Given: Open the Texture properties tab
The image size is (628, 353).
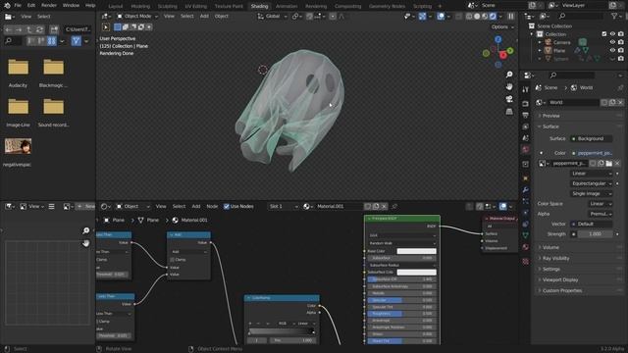Looking at the screenshot, I should [x=525, y=262].
